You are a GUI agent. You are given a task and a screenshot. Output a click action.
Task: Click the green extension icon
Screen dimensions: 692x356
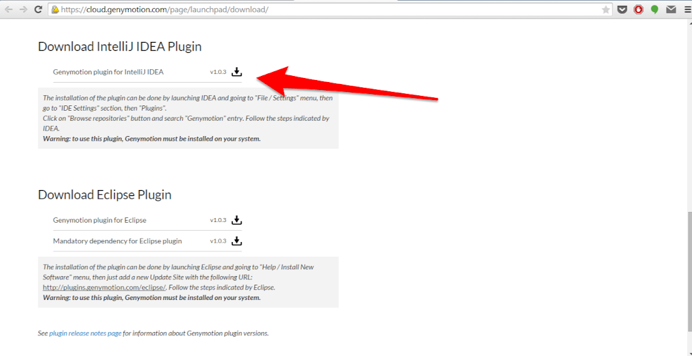click(x=655, y=9)
